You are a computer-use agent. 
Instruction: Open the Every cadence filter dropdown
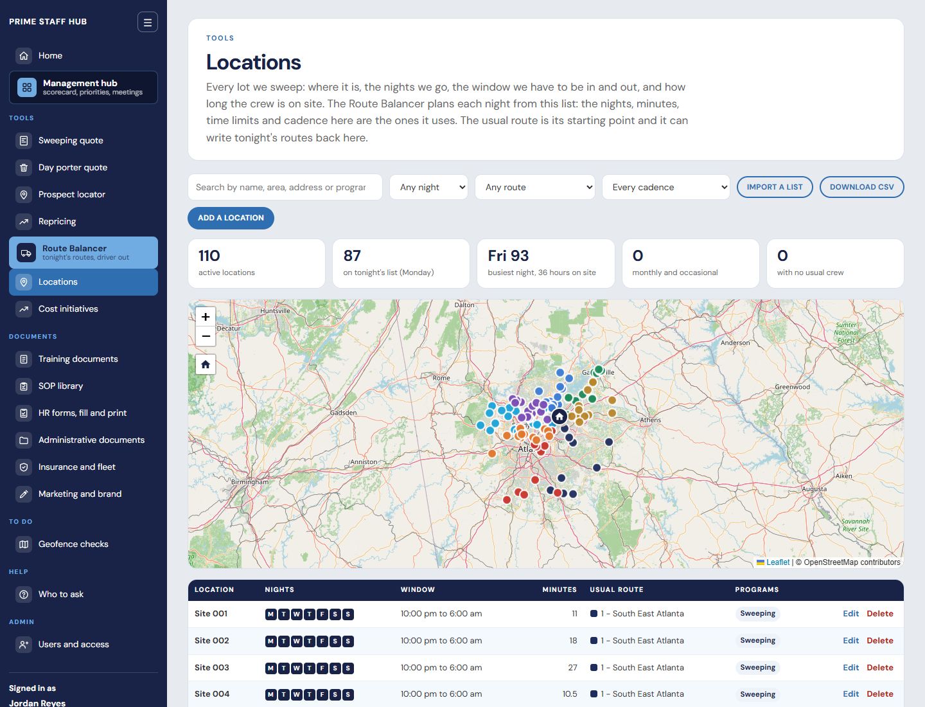(x=665, y=187)
